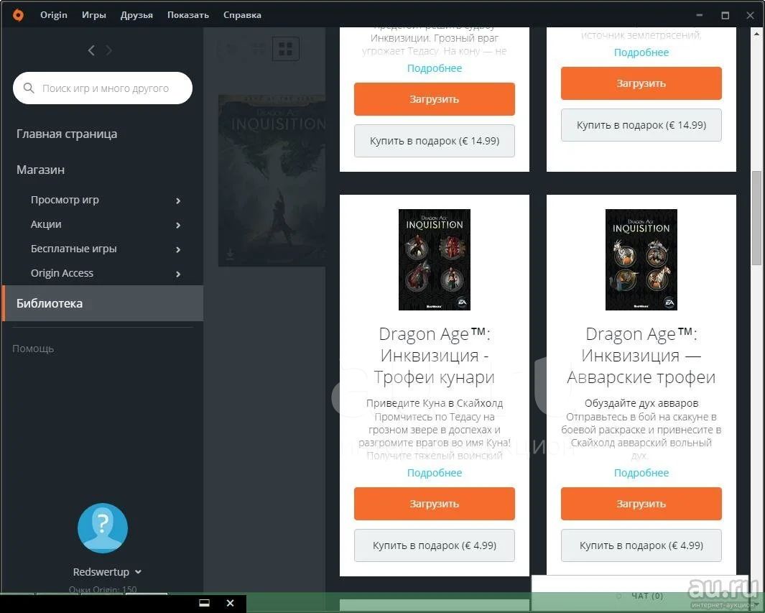The width and height of the screenshot is (765, 613).
Task: Download Трофеи кунари with Загрузить
Action: coord(434,504)
